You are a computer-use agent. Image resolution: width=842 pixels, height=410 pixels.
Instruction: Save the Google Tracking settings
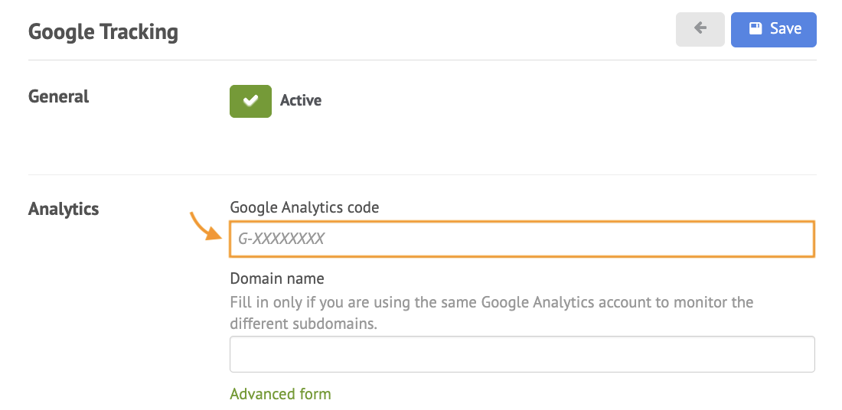pos(774,30)
